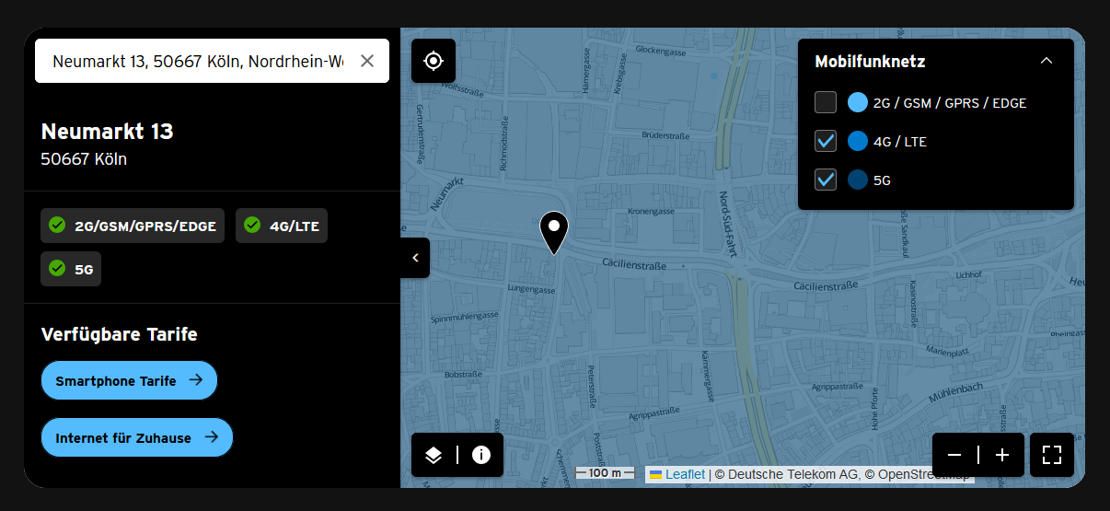This screenshot has width=1110, height=511.
Task: Follow the Leaflet attribution link
Action: tap(685, 474)
